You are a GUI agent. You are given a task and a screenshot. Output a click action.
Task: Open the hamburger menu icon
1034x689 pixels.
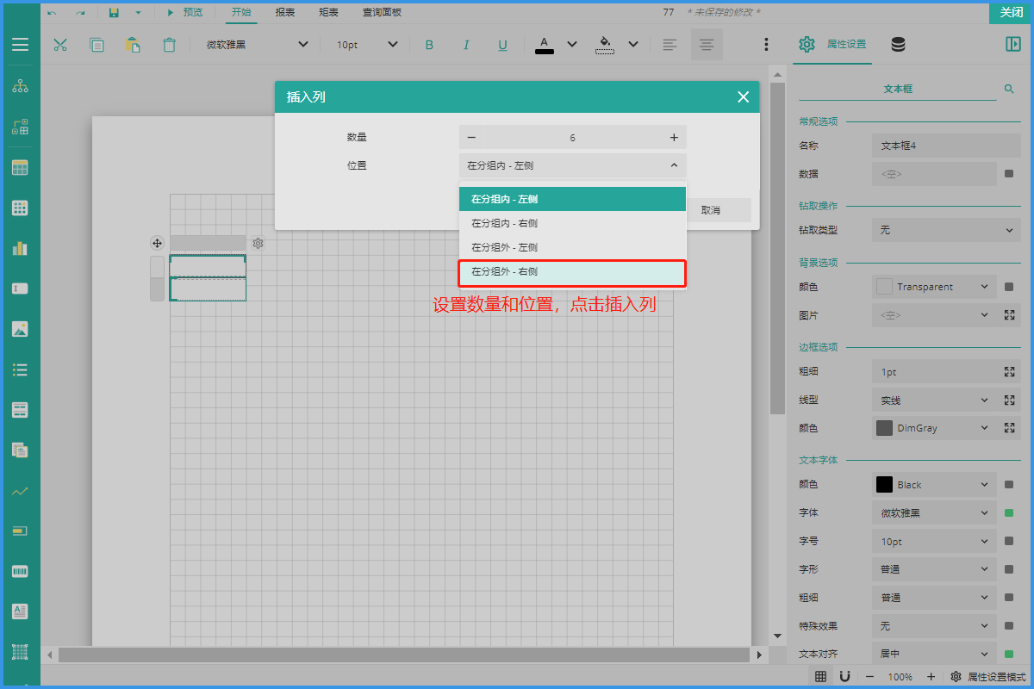pyautogui.click(x=20, y=45)
